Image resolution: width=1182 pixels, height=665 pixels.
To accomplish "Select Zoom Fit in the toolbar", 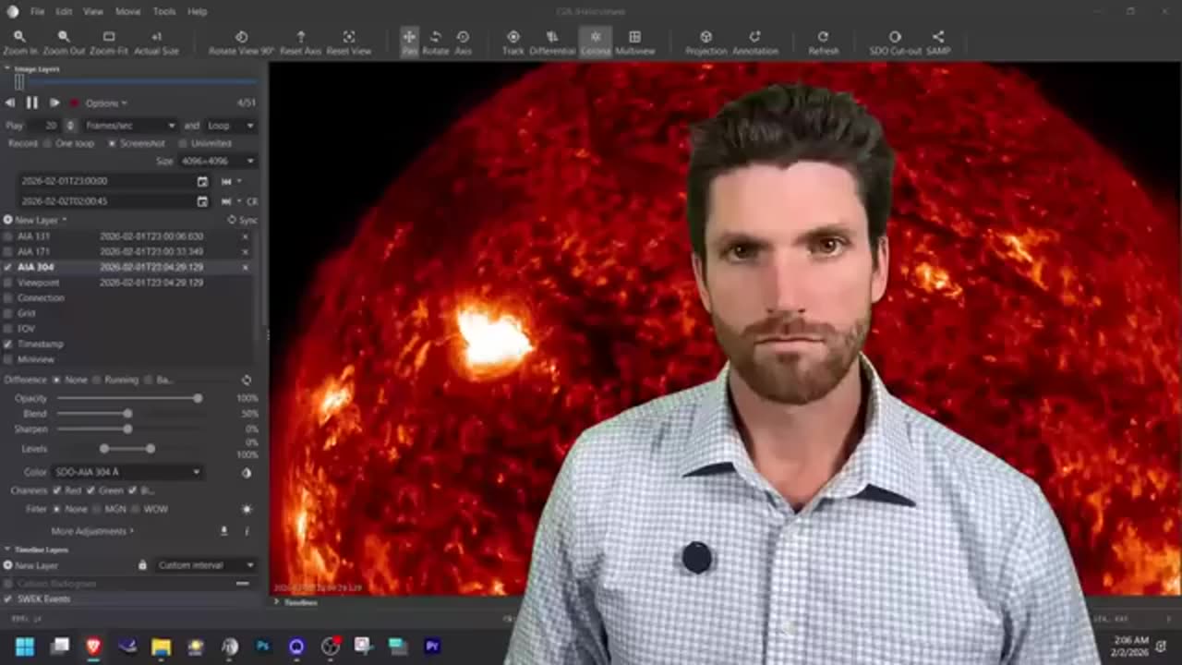I will click(109, 42).
